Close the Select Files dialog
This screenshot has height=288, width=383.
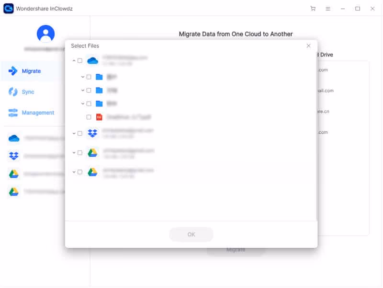(309, 46)
